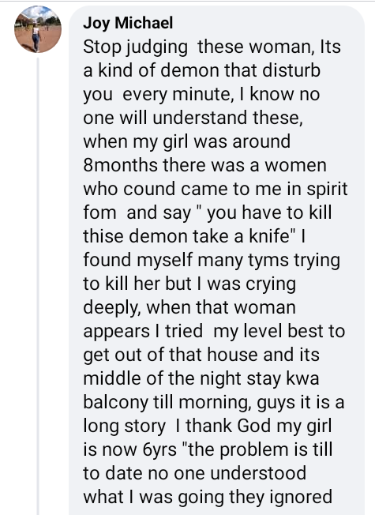Screen dimensions: 375x515
Task: Click the text 'middle of the night stay kwa'
Action: click(x=201, y=378)
